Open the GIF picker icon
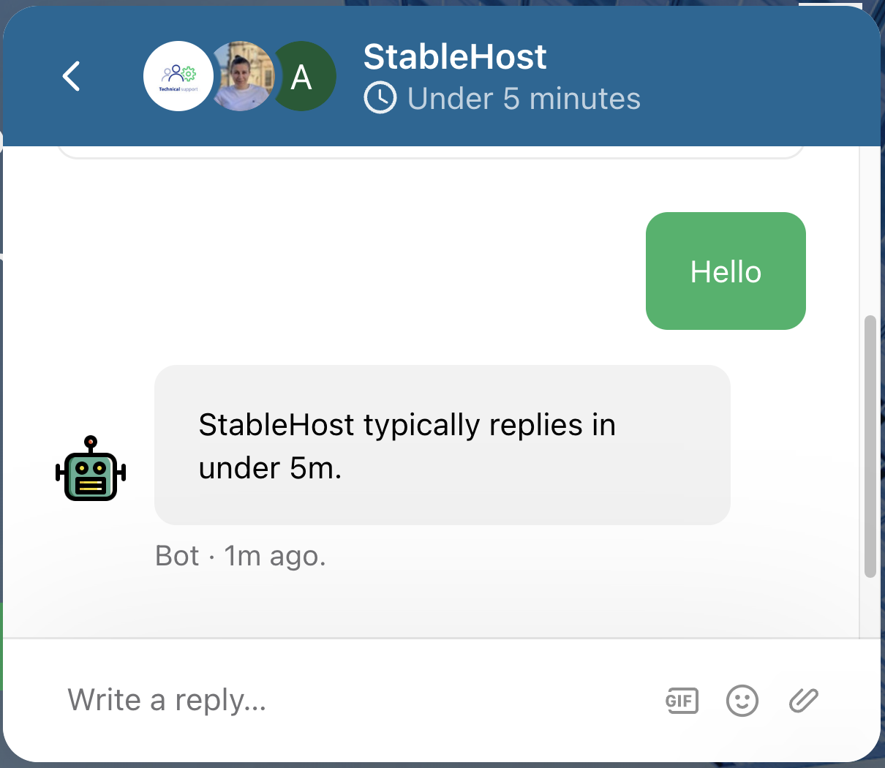Screen dimensions: 885x768 [x=681, y=700]
